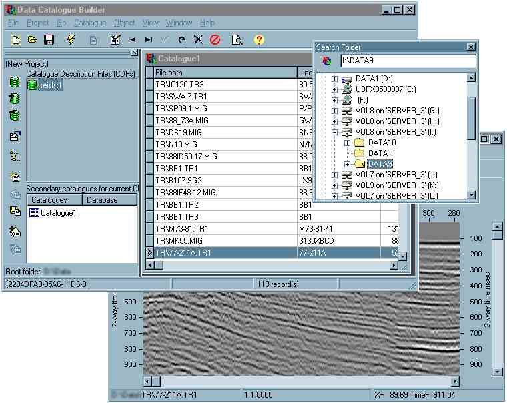Click the File path column header
Viewport: 507px width, 403px height.
point(224,72)
